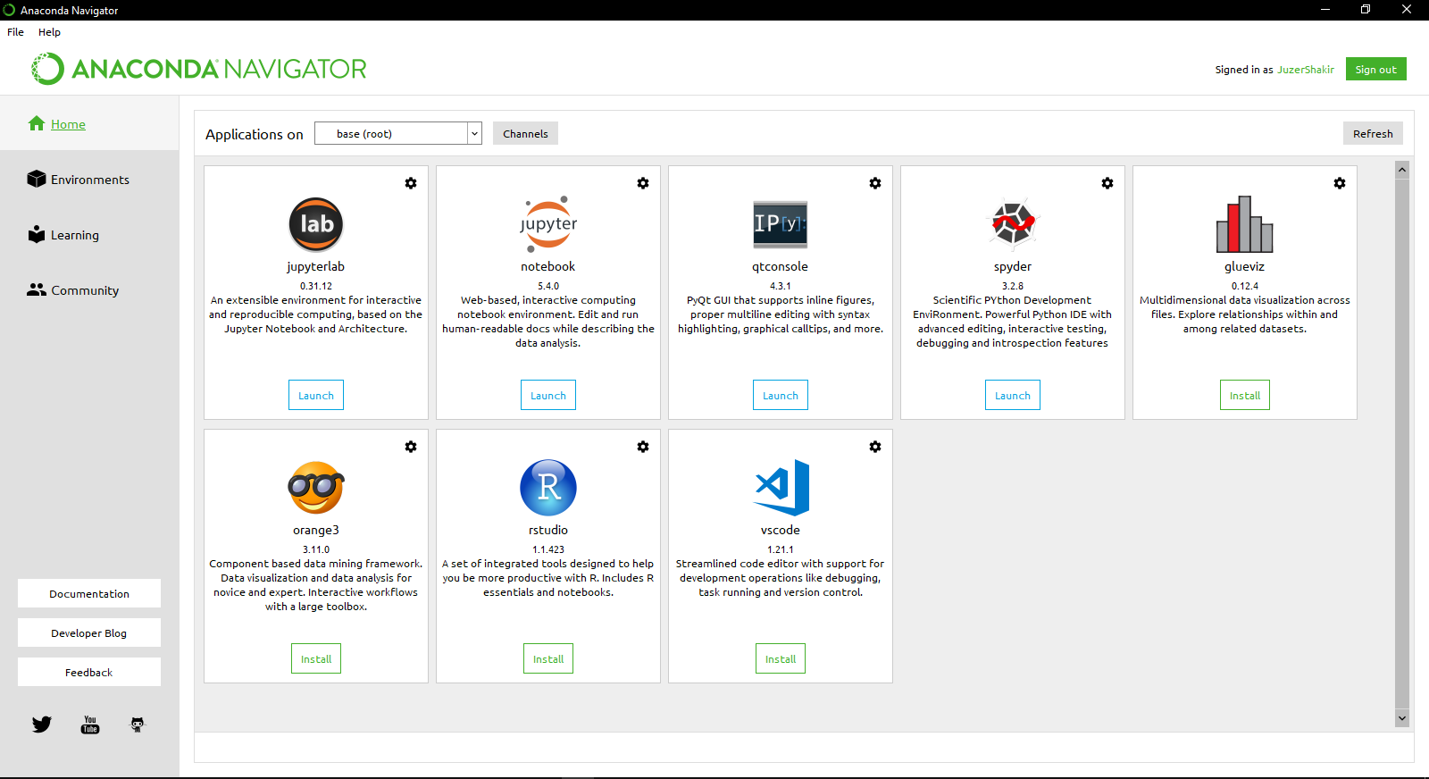Open the Help menu
The height and width of the screenshot is (779, 1429).
click(49, 32)
